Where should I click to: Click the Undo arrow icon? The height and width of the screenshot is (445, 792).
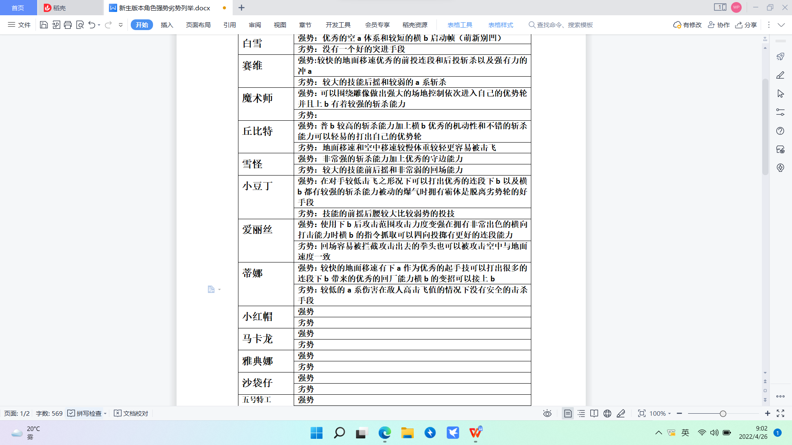92,25
